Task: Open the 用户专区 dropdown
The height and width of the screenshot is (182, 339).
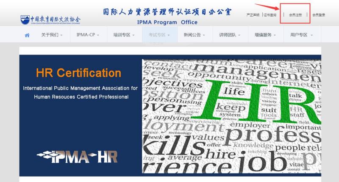Action: pos(302,35)
